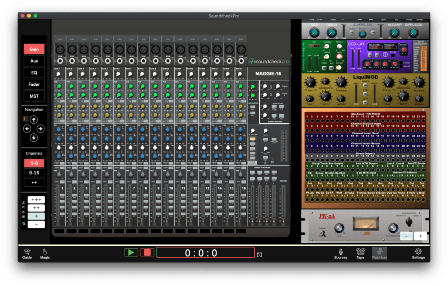Click the 0:0:0 time counter
448x286 pixels.
(206, 253)
